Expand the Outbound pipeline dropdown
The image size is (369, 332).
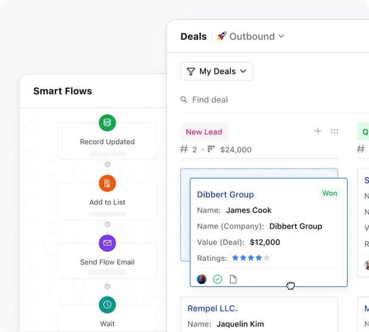[x=282, y=36]
